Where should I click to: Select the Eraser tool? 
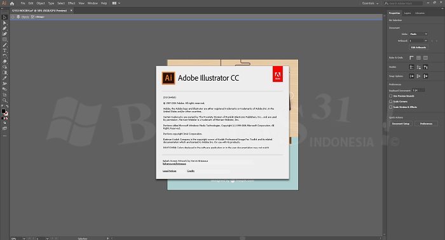(x=4, y=62)
